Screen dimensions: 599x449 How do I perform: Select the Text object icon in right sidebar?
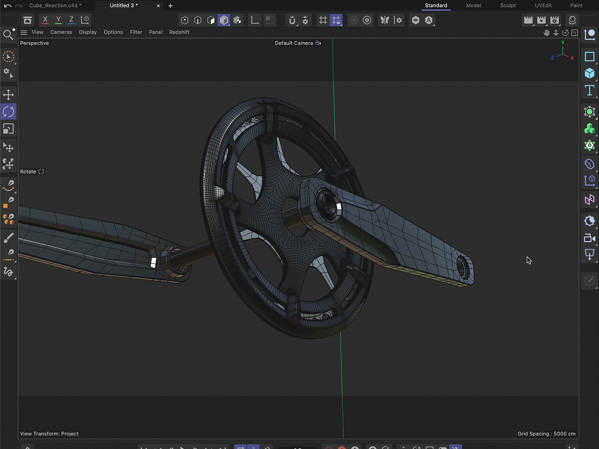(x=590, y=91)
